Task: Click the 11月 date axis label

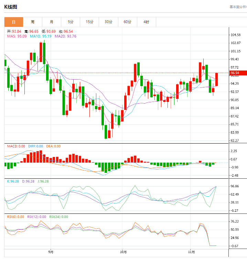Action: (x=192, y=252)
